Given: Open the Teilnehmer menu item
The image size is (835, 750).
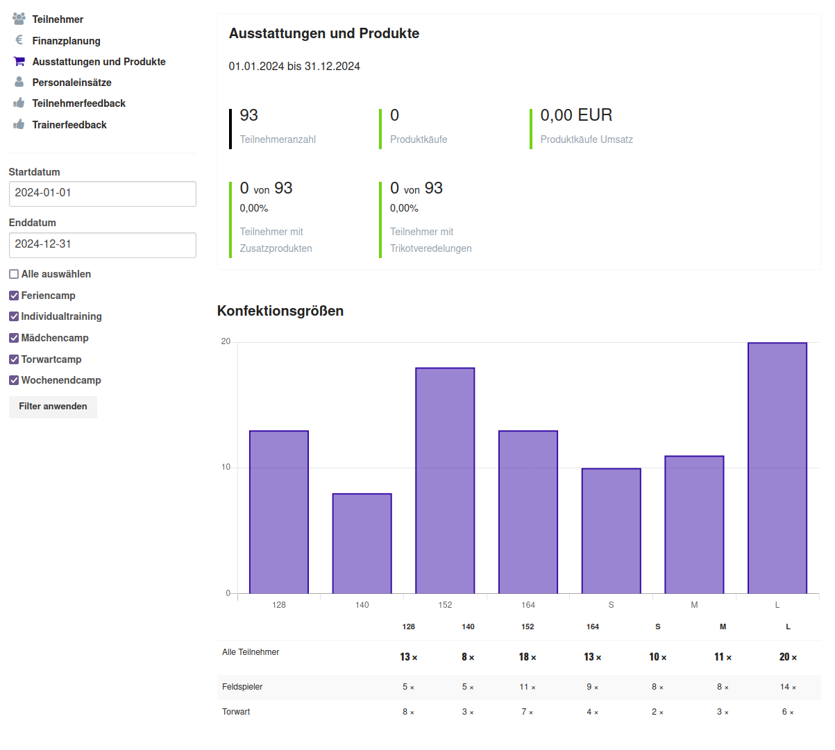Looking at the screenshot, I should [58, 19].
